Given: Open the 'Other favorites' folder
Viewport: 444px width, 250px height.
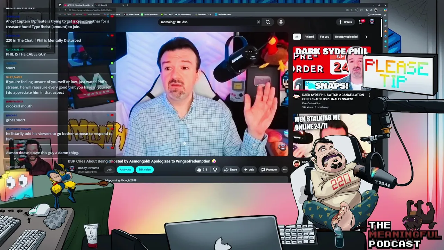Looking at the screenshot, I should [x=374, y=15].
